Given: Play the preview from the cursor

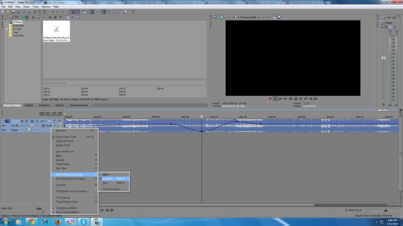Looking at the screenshot, I should pos(285,98).
